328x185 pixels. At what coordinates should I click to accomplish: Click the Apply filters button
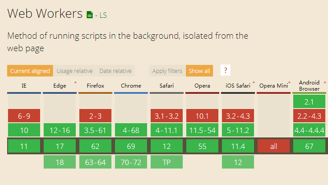[167, 71]
